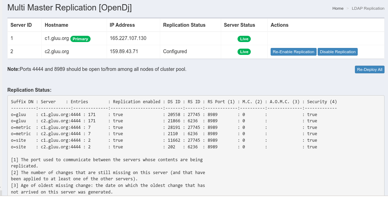Image resolution: width=388 pixels, height=197 pixels.
Task: Click DS ID value 11662
Action: pyautogui.click(x=174, y=140)
